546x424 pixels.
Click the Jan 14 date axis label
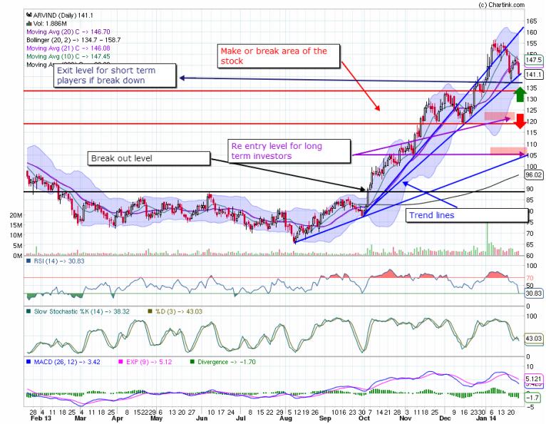tap(485, 418)
